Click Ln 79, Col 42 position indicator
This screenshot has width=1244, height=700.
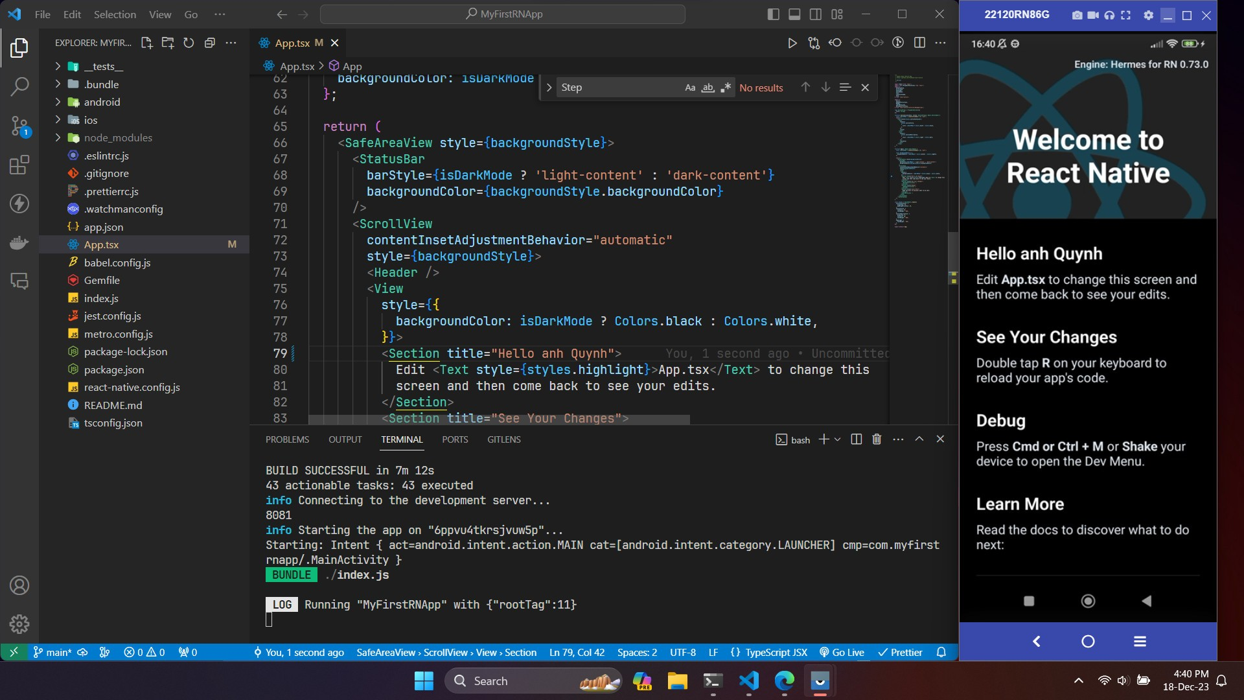(577, 653)
